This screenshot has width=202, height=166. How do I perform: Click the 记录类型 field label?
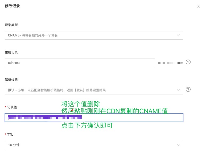(12, 25)
